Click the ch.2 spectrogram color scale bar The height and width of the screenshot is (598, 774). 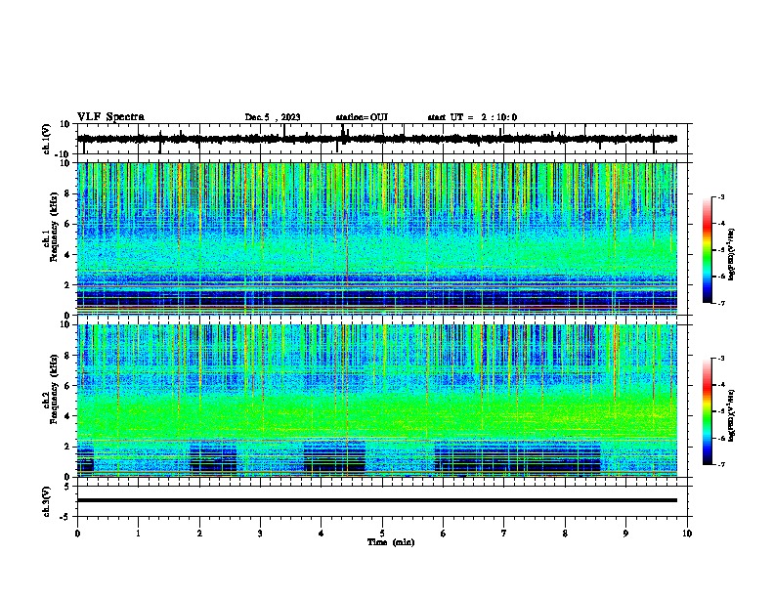click(x=707, y=411)
